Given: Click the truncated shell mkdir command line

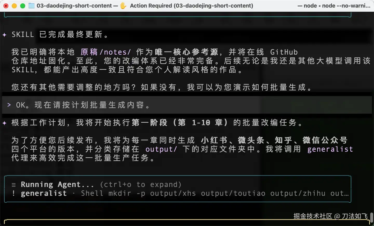Looking at the screenshot, I should click(x=215, y=193).
